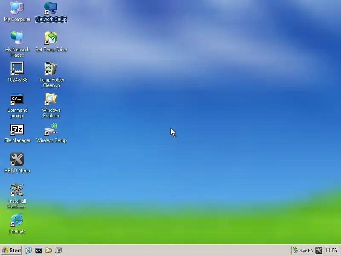Click the quick launch camera icon
This screenshot has width=341, height=256.
point(58,250)
